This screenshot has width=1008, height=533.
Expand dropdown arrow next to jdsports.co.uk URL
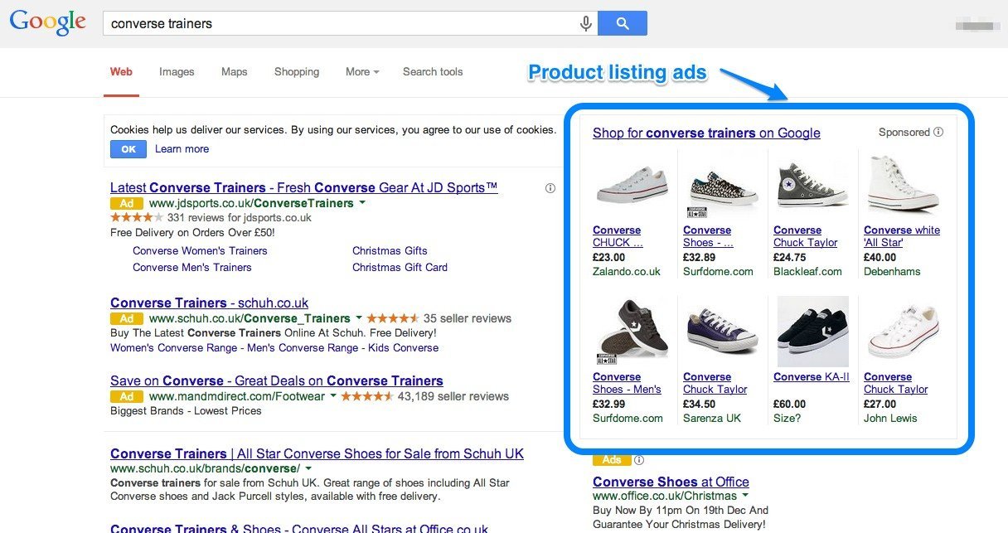pyautogui.click(x=362, y=203)
